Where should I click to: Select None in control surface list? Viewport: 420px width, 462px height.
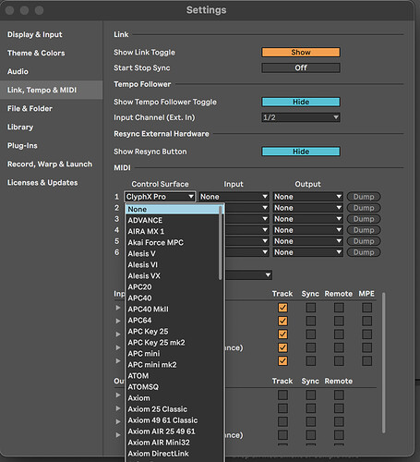(173, 209)
